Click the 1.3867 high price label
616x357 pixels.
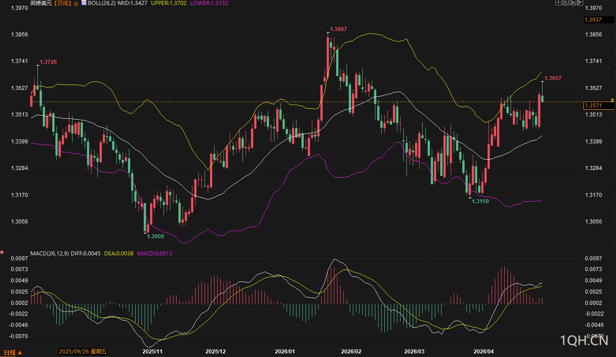click(338, 29)
